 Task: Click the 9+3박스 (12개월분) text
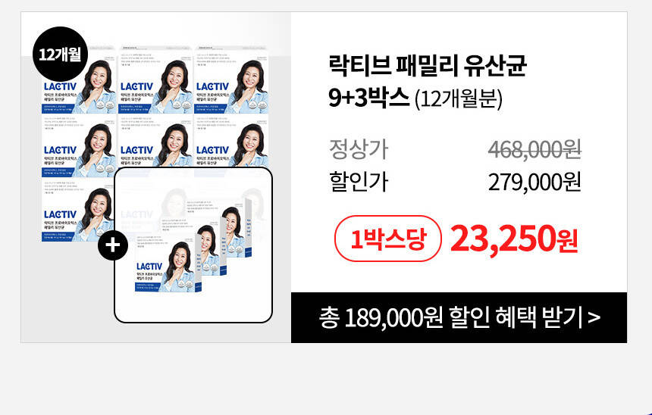point(415,99)
